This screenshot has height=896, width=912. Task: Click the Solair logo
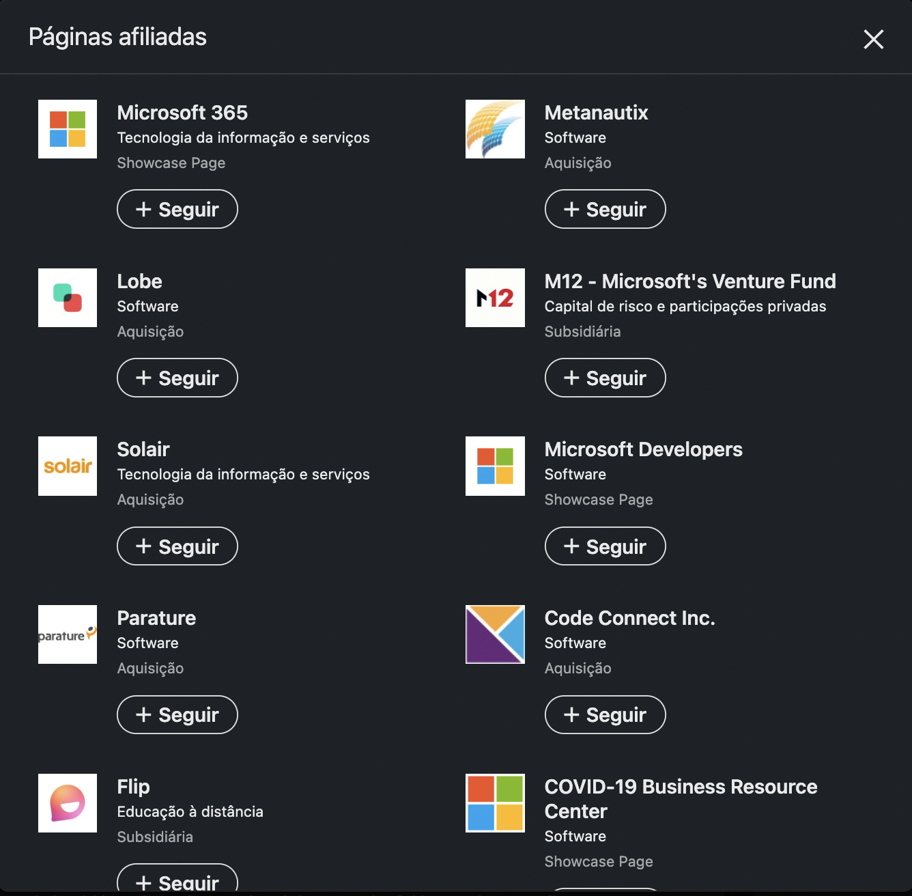pos(68,466)
